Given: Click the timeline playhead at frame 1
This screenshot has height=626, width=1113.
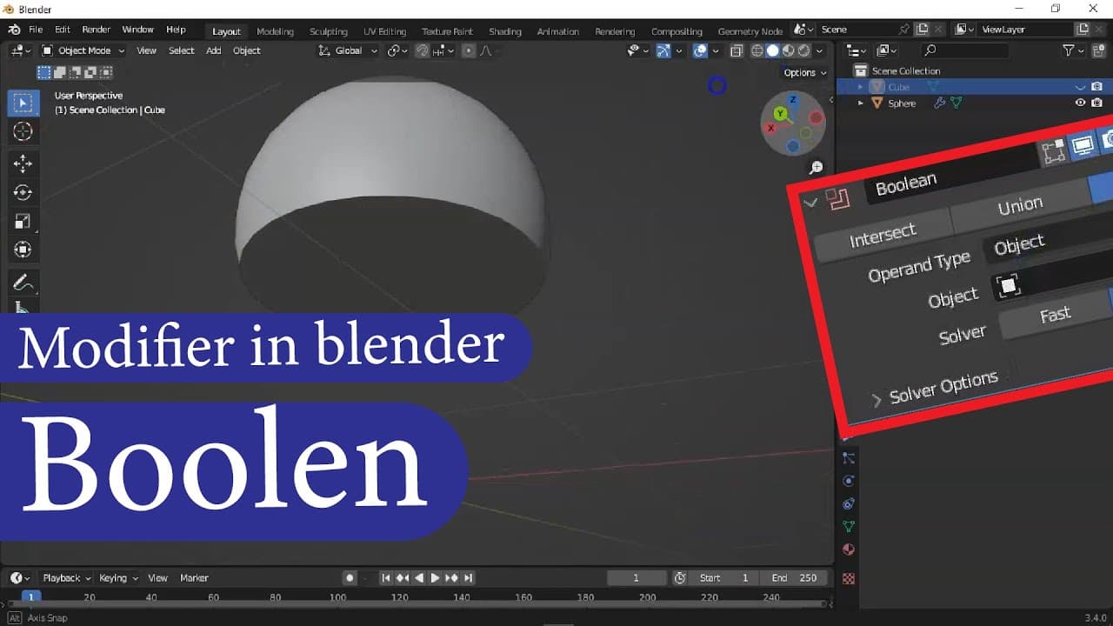Looking at the screenshot, I should coord(31,597).
